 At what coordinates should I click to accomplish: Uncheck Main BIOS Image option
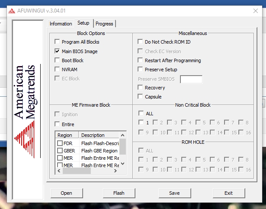point(57,51)
